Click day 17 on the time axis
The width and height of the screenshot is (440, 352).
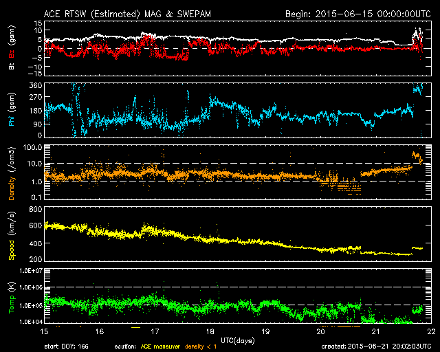point(155,331)
